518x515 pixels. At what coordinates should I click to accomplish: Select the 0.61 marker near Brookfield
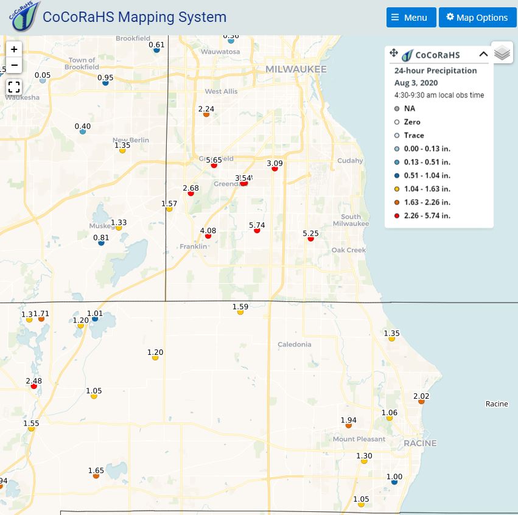click(156, 50)
